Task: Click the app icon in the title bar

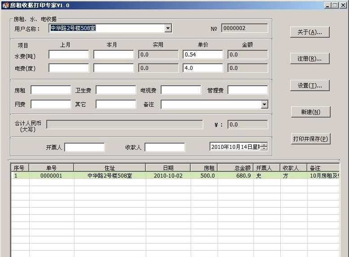Action: (5, 5)
